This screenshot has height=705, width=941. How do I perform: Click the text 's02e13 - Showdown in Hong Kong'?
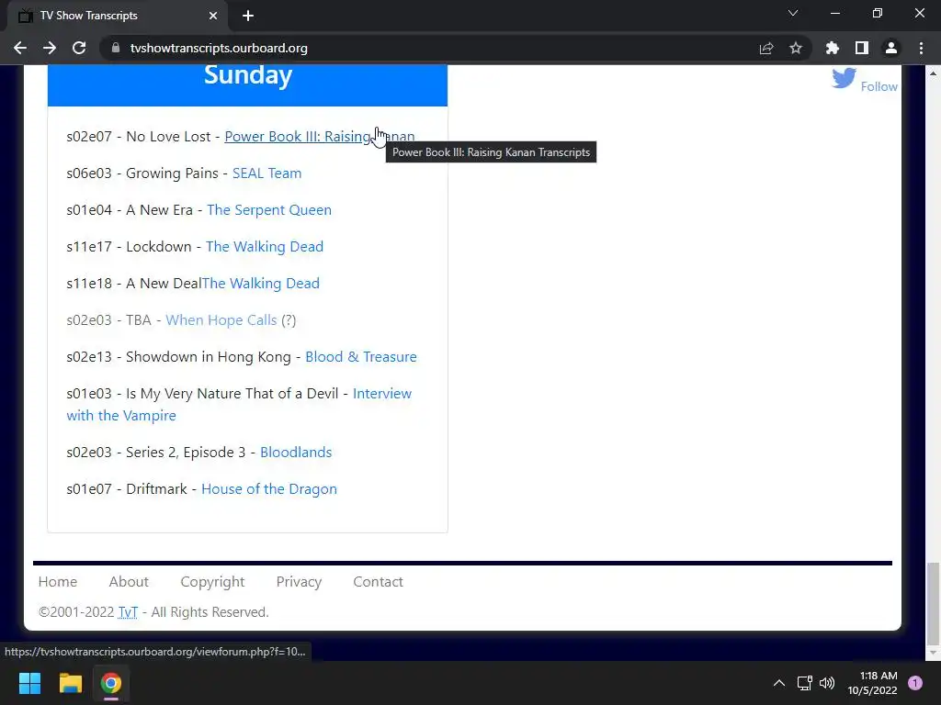(x=179, y=357)
